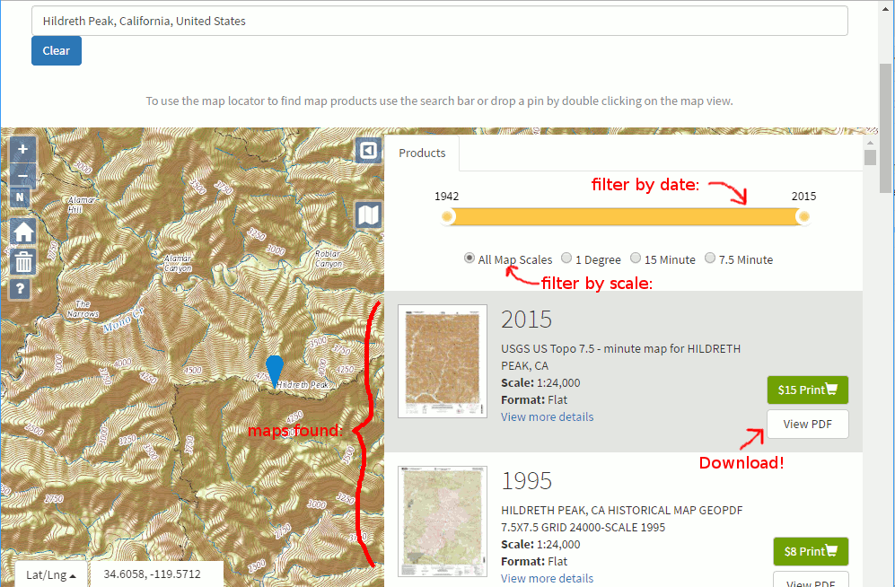
Task: Collapse the Products side panel
Action: 367,150
